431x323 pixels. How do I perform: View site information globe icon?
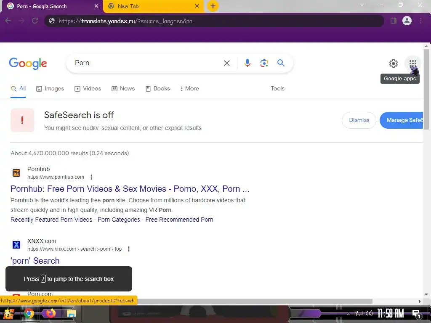[x=52, y=21]
